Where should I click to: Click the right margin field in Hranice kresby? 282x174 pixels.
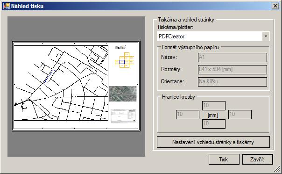(x=240, y=115)
